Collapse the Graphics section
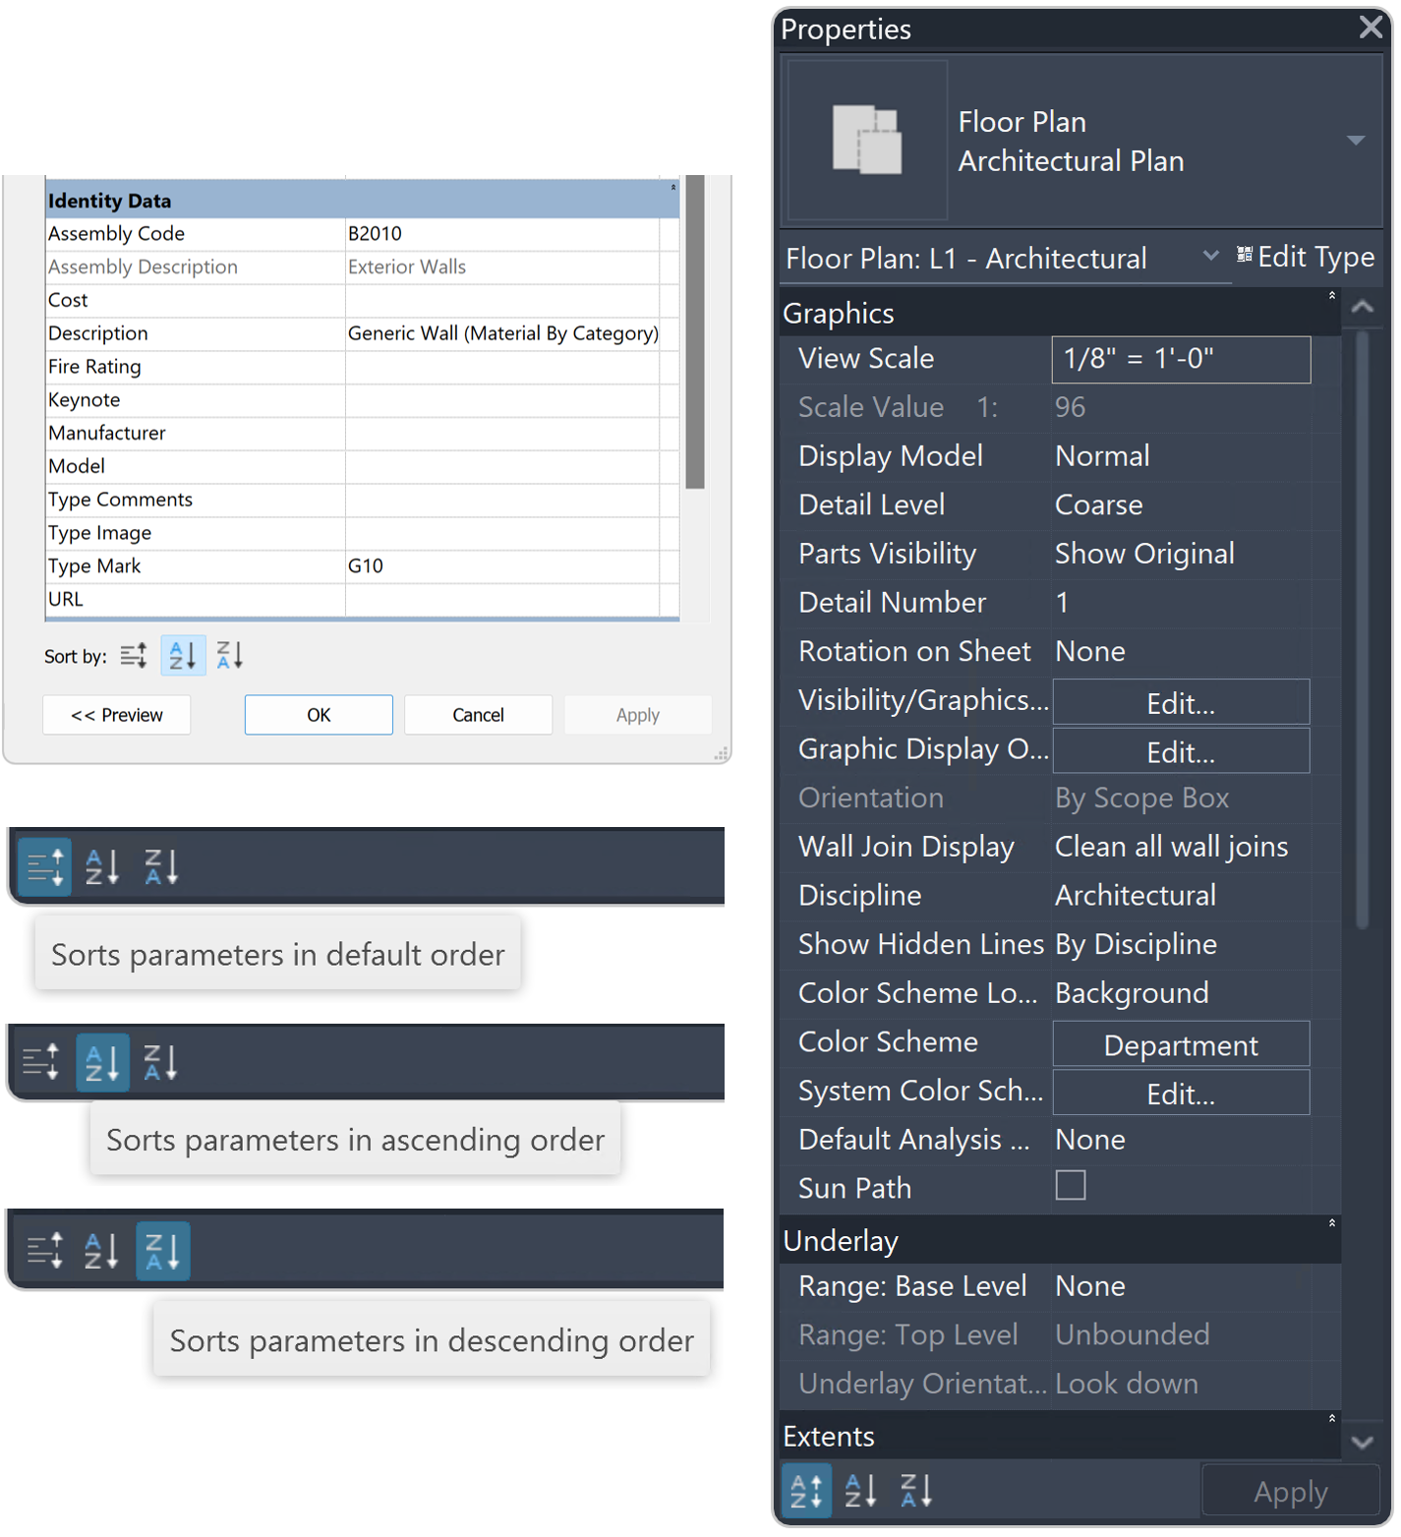 (x=1332, y=295)
